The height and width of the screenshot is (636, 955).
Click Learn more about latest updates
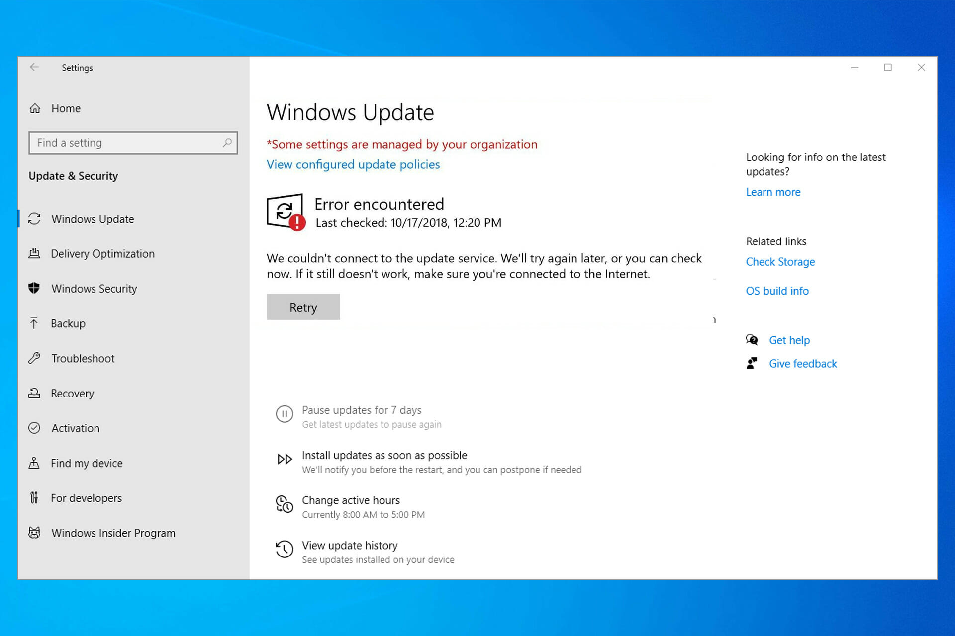click(x=772, y=192)
